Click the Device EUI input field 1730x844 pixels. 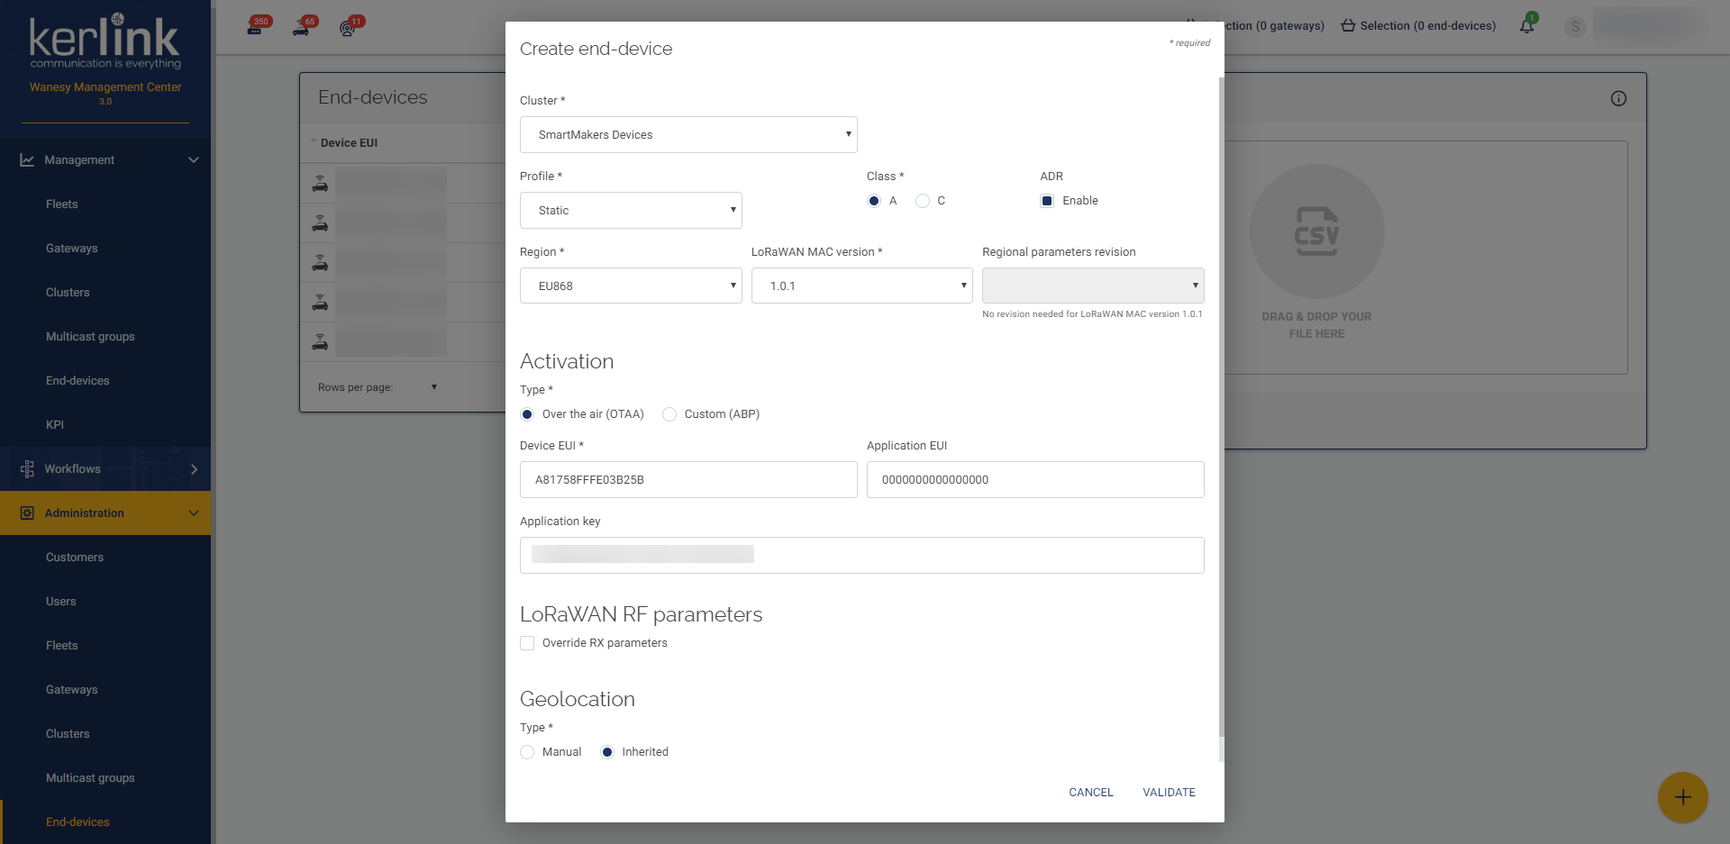[688, 479]
